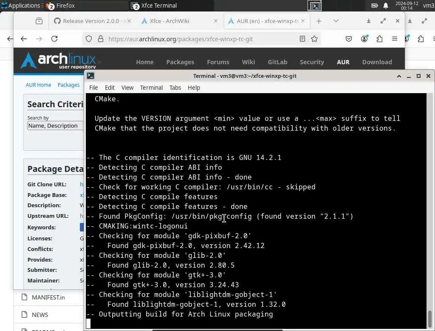Screen dimensions: 435x331
Task: Open Forums in Arch navigation
Action: pyautogui.click(x=218, y=62)
